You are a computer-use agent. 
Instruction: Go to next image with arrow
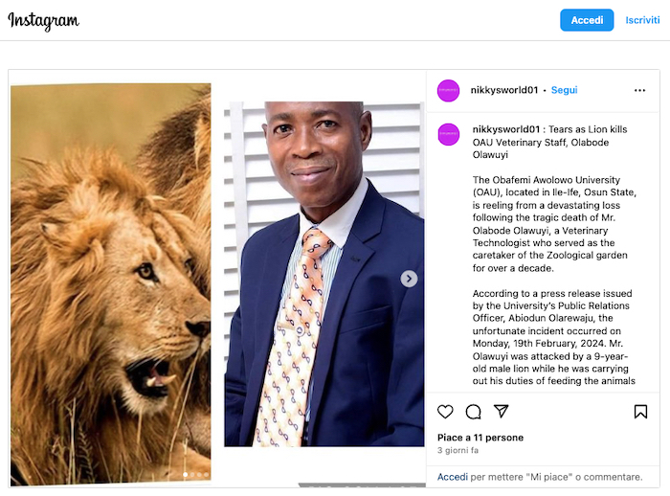(409, 279)
